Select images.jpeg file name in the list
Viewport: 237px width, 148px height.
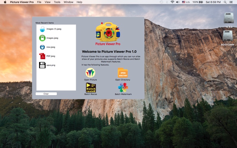click(52, 38)
